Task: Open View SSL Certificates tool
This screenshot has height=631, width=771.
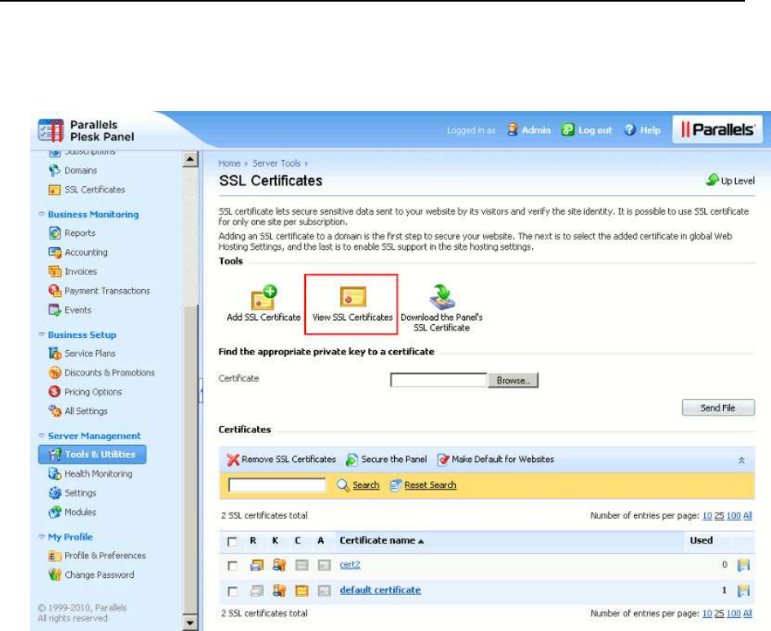Action: tap(352, 304)
